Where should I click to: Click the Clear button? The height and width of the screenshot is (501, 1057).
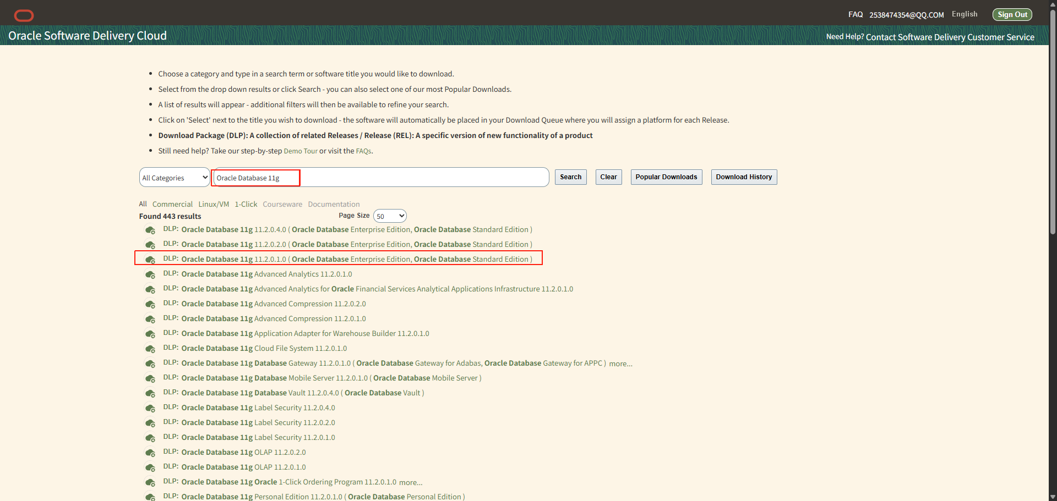(608, 177)
